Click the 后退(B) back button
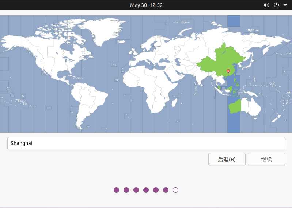This screenshot has width=292, height=208. tap(227, 159)
